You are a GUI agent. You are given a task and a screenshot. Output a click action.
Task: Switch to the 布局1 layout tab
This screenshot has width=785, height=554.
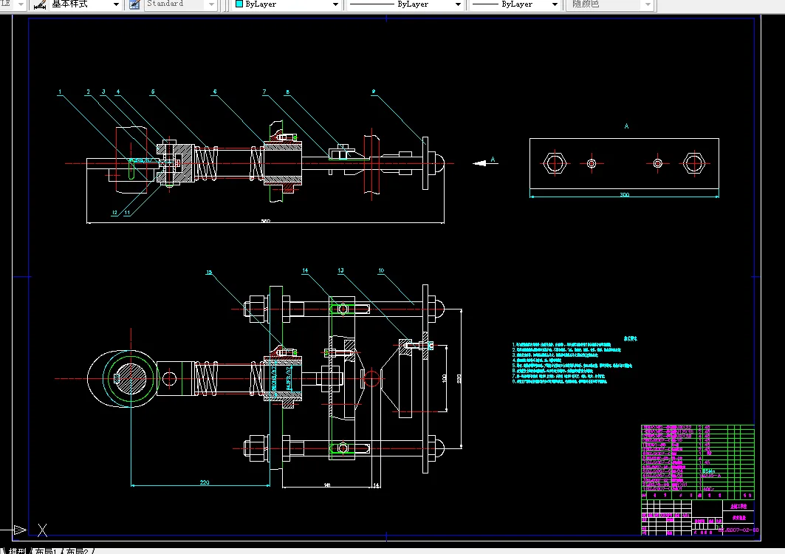[x=46, y=551]
